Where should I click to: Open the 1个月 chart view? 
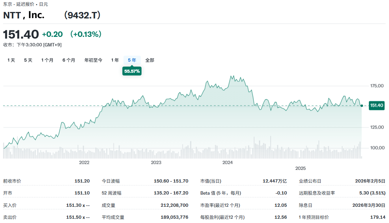48,60
